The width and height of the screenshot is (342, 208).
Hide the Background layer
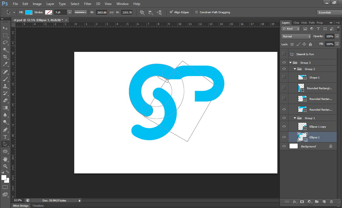(x=284, y=146)
